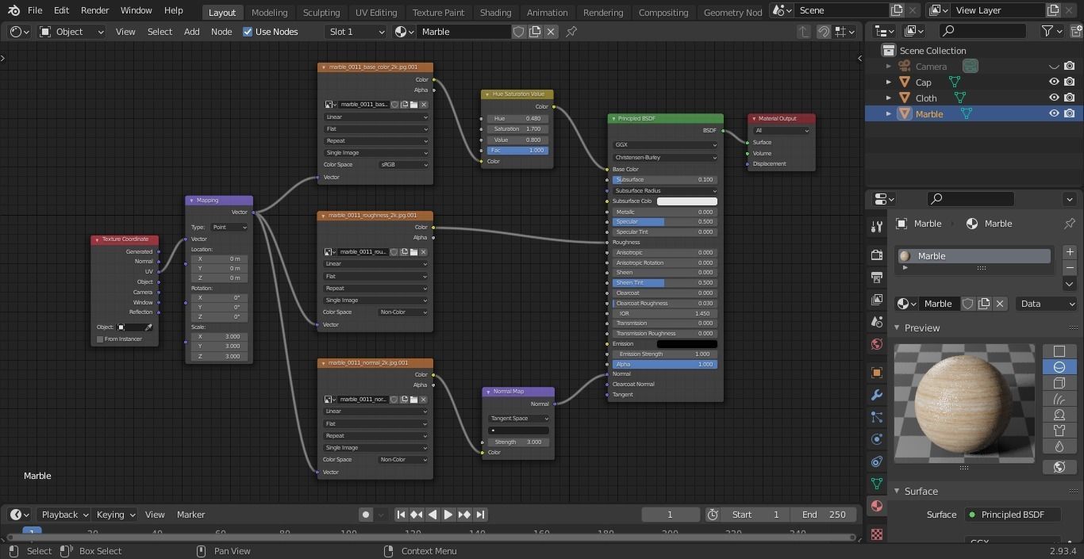
Task: Duplicate the Marble material in node editor header
Action: (x=535, y=32)
